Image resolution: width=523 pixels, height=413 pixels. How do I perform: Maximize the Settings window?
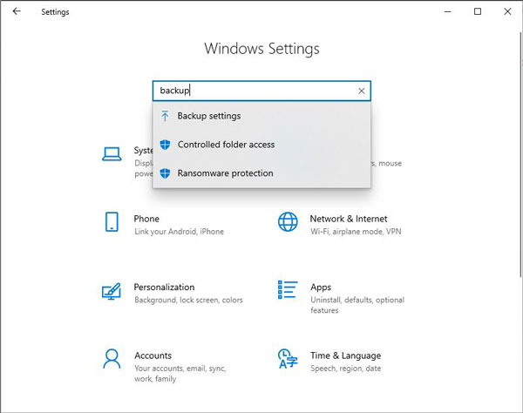pos(478,11)
